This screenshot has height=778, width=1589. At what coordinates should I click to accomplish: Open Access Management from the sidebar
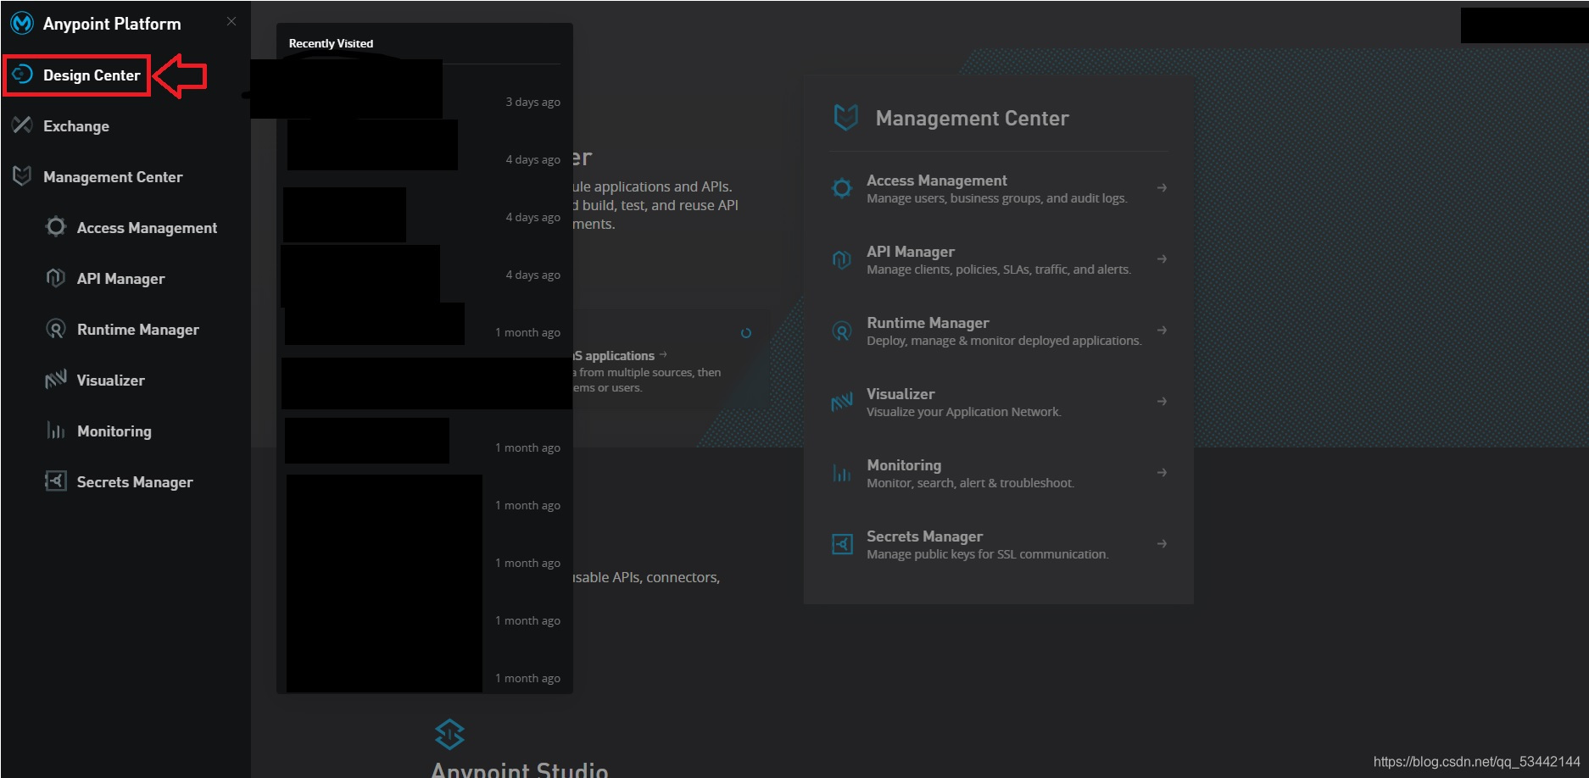click(x=147, y=228)
